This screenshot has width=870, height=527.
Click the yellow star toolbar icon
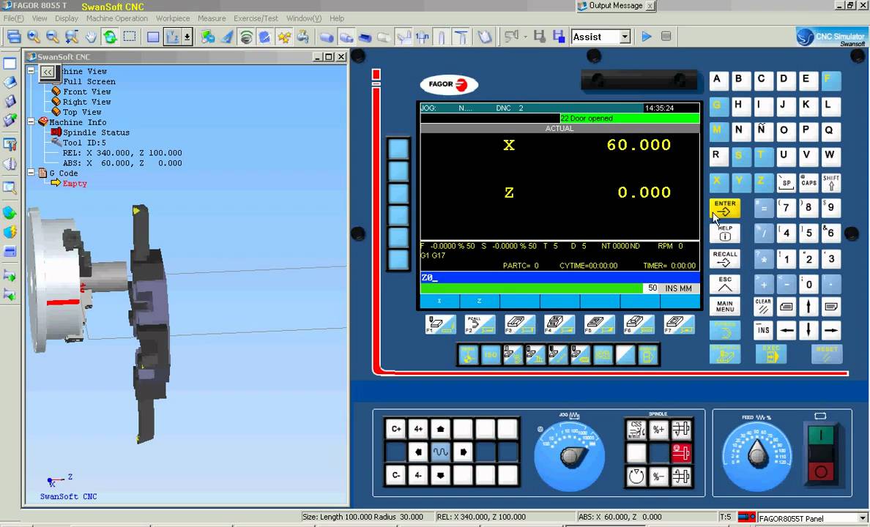(284, 37)
